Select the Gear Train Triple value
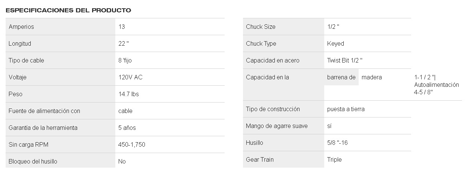468x183 pixels. [x=334, y=159]
